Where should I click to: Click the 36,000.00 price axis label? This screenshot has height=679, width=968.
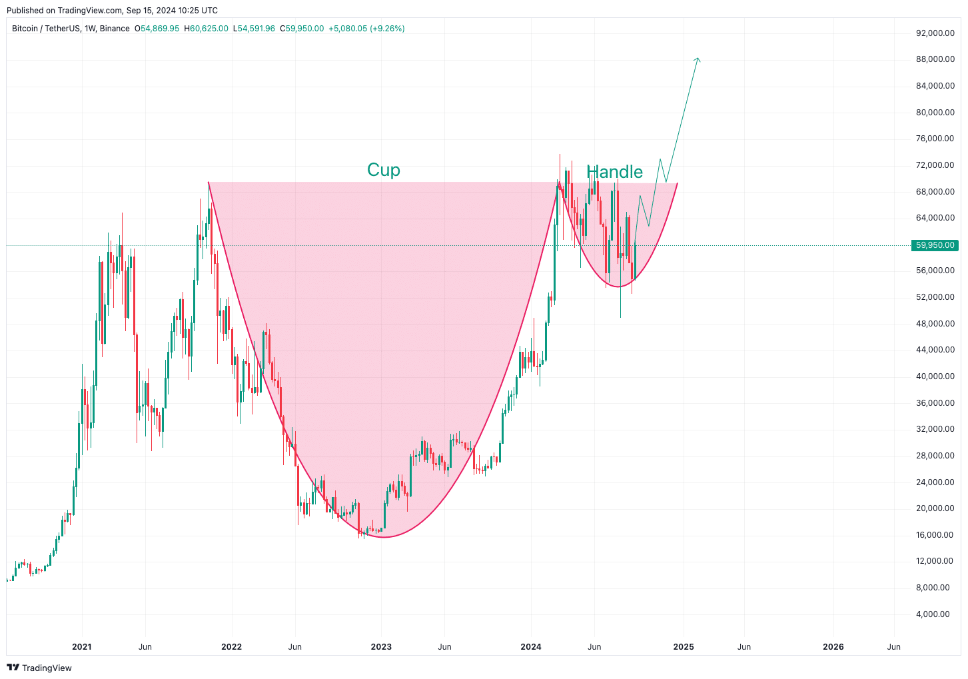pyautogui.click(x=935, y=403)
